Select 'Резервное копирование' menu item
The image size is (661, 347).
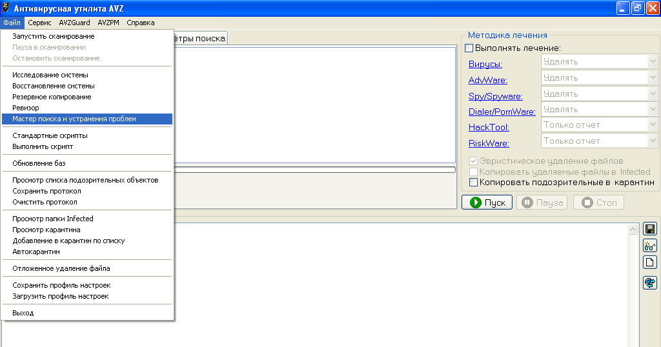pyautogui.click(x=87, y=97)
